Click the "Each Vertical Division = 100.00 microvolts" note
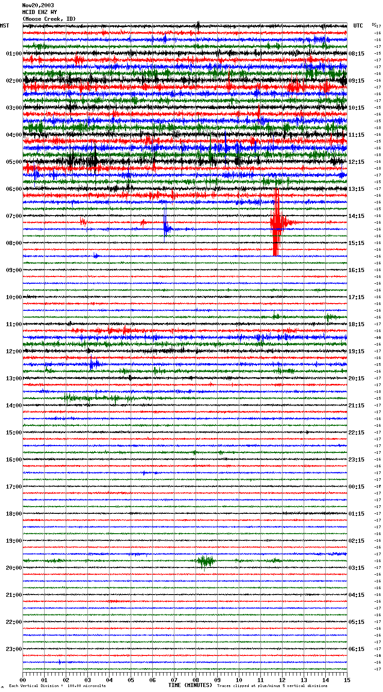383x692 pixels. pos(57,686)
